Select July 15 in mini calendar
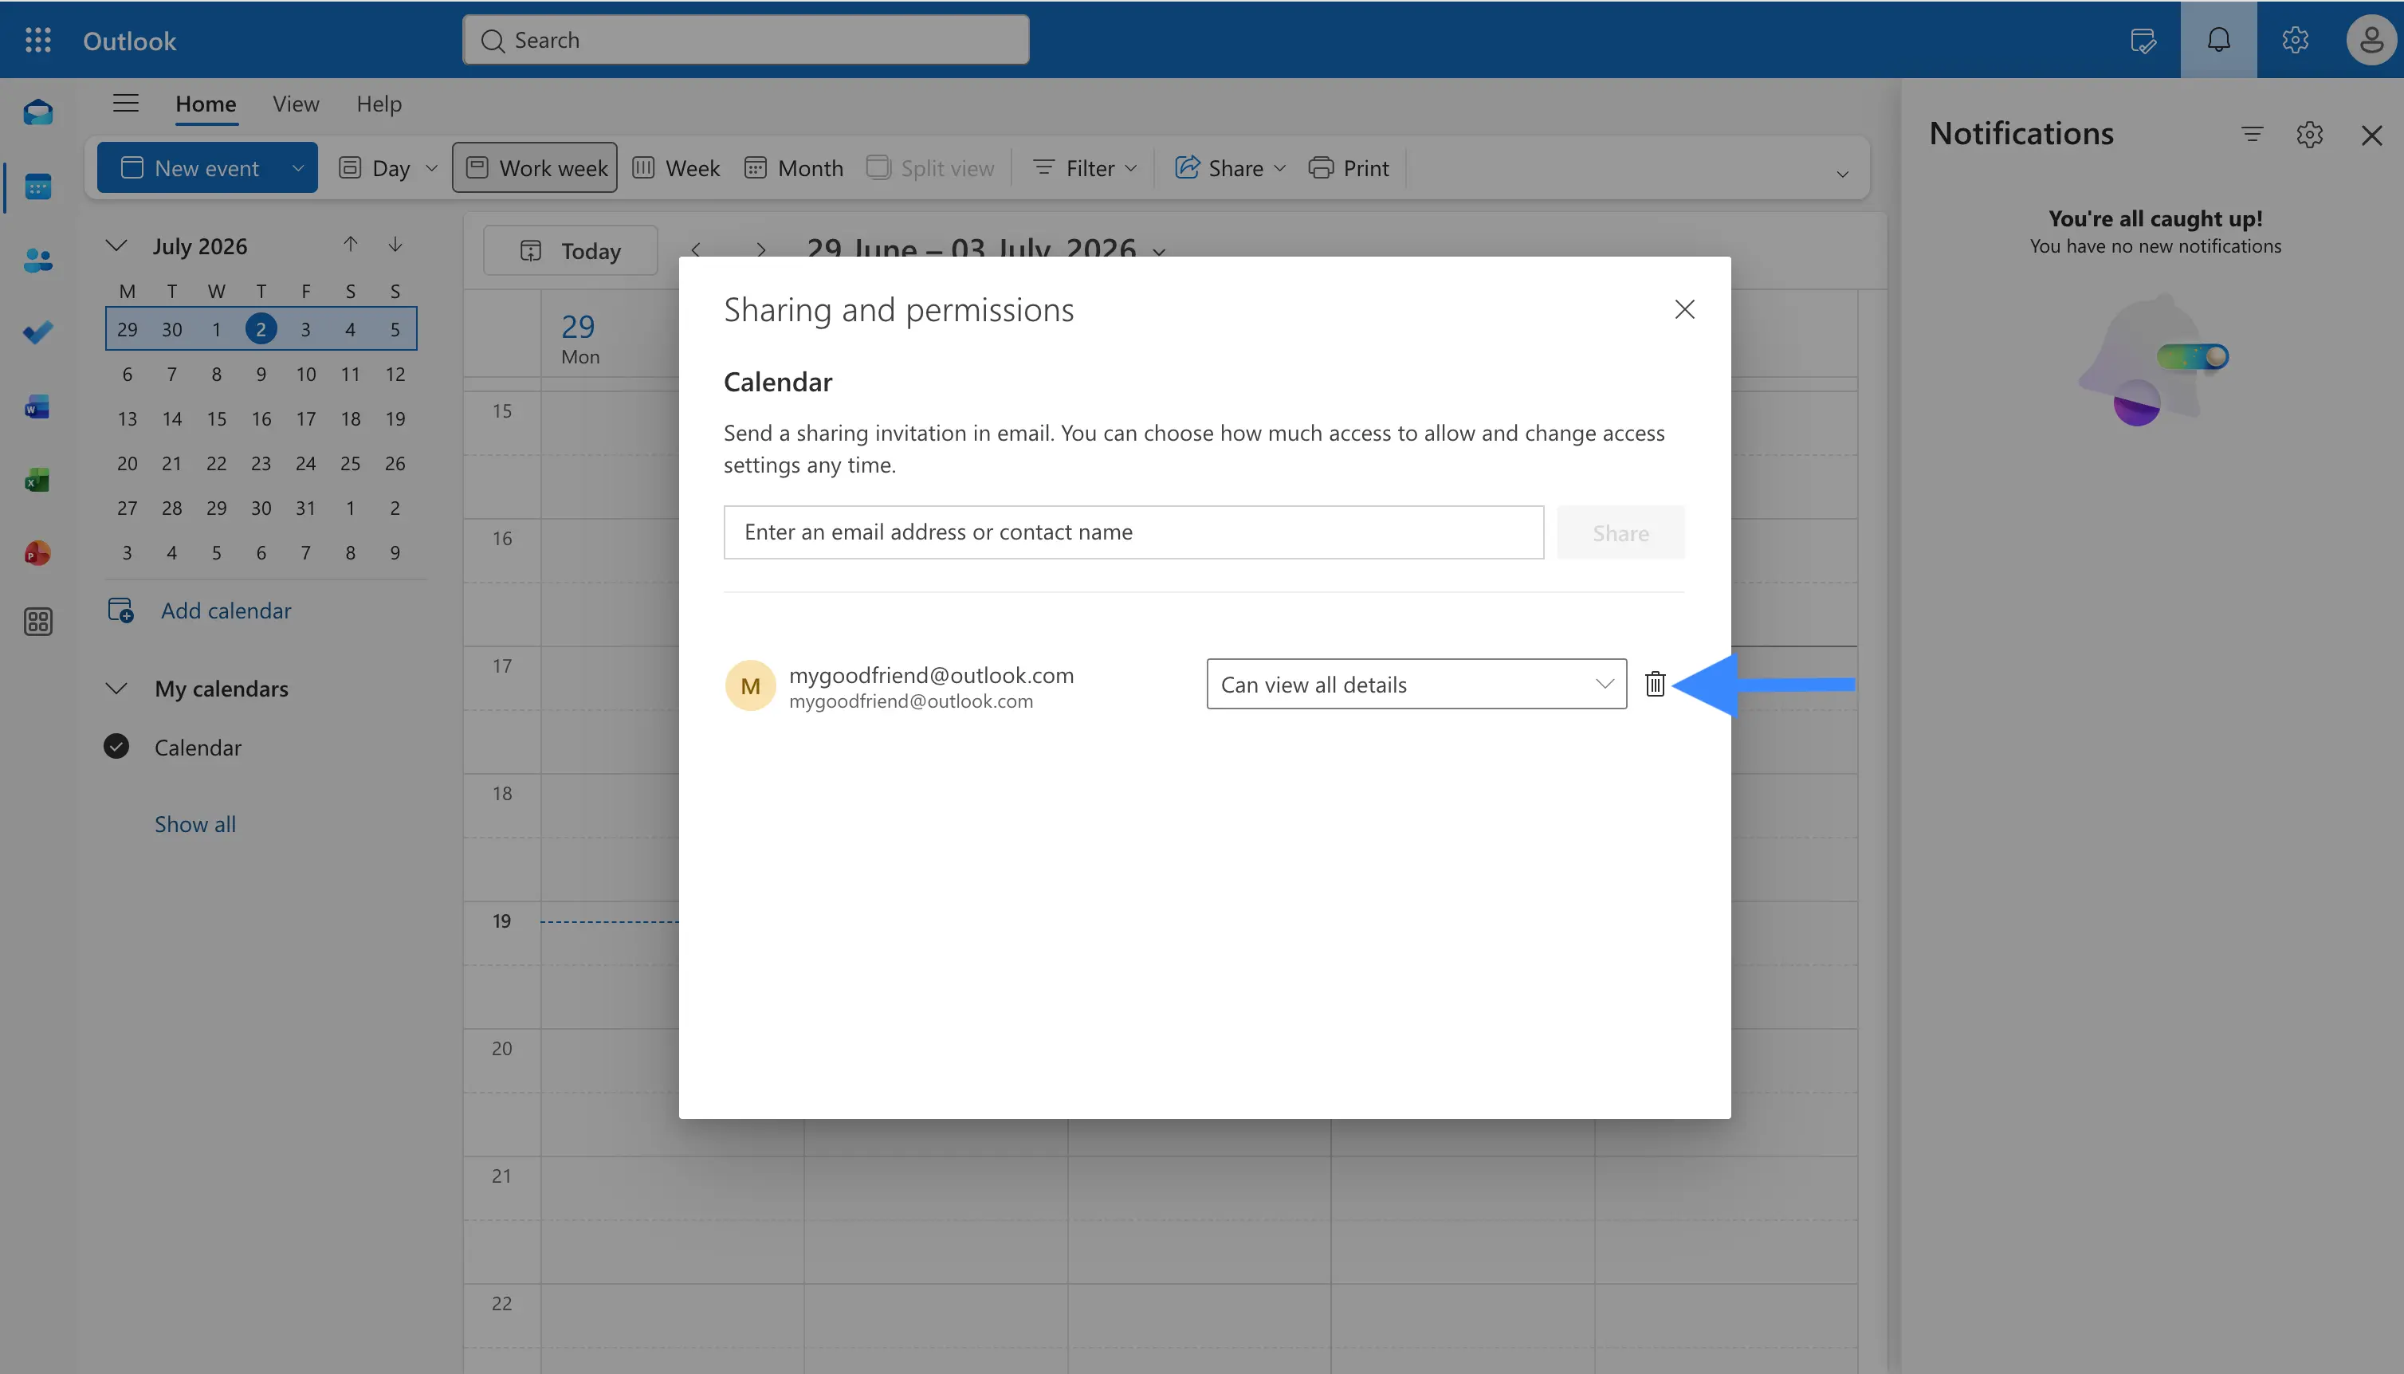Viewport: 2404px width, 1374px height. (216, 418)
